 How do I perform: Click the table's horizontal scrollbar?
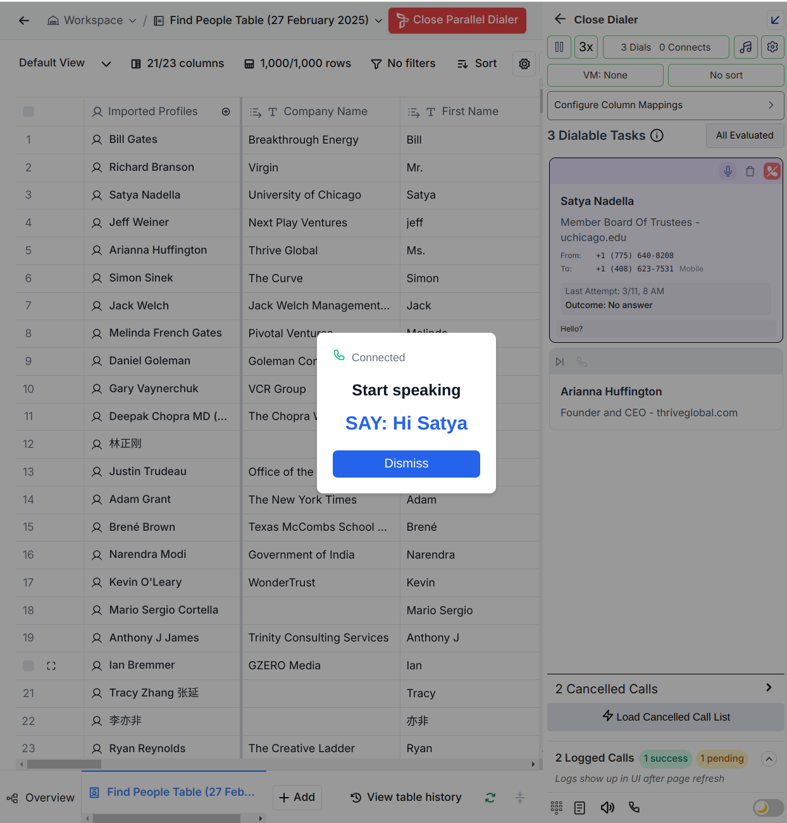pyautogui.click(x=64, y=764)
